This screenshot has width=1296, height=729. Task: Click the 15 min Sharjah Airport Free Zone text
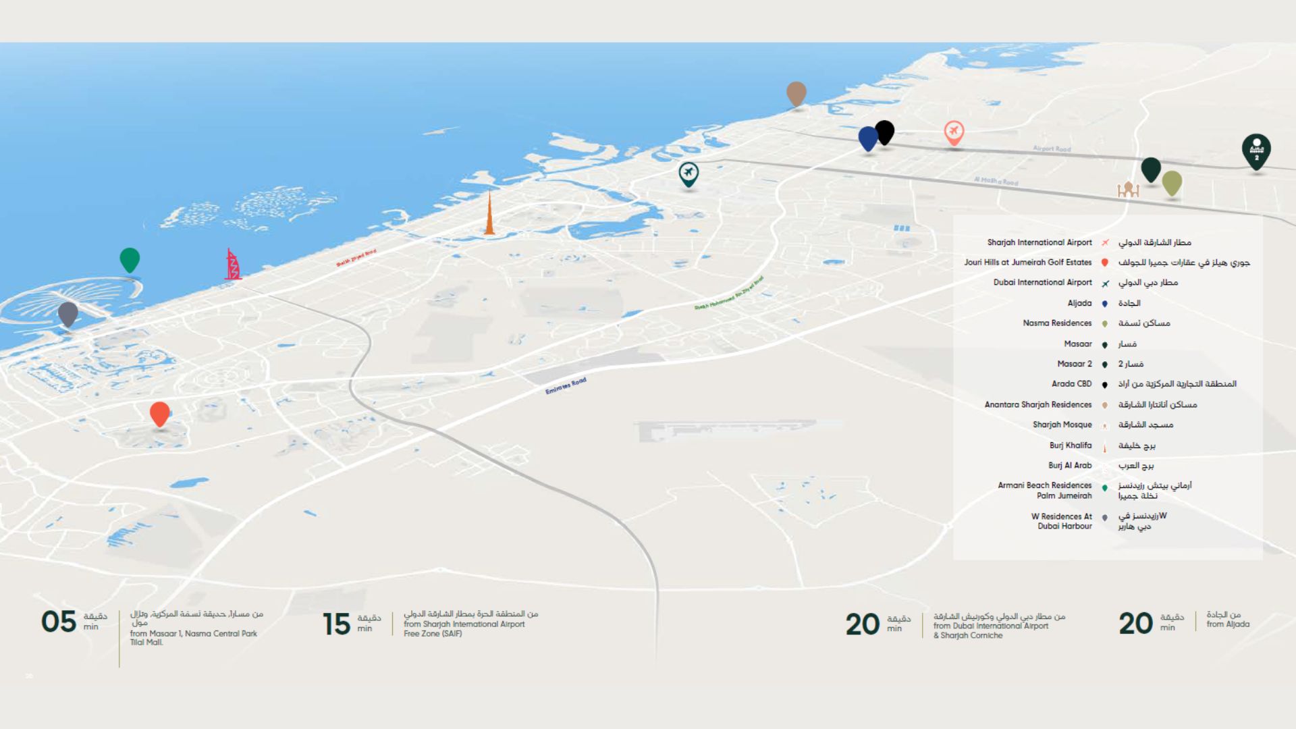[464, 624]
